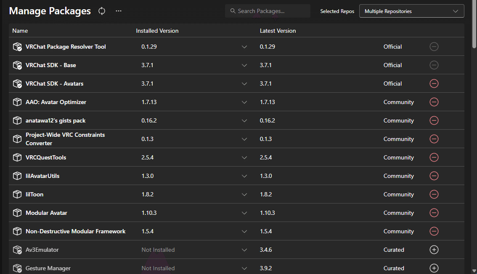
Task: Remove the Modular Avatar package
Action: [x=434, y=213]
